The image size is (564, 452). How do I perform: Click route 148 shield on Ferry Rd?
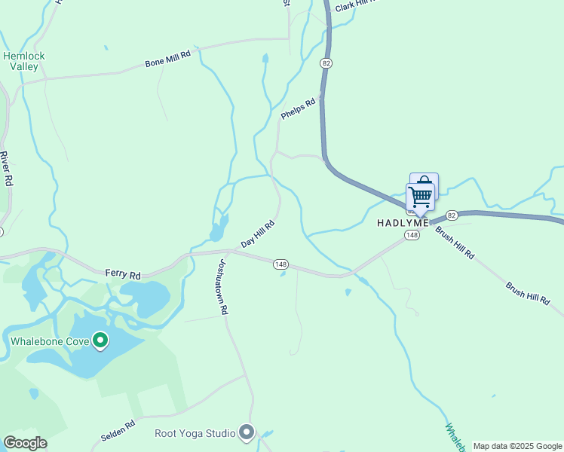(280, 264)
